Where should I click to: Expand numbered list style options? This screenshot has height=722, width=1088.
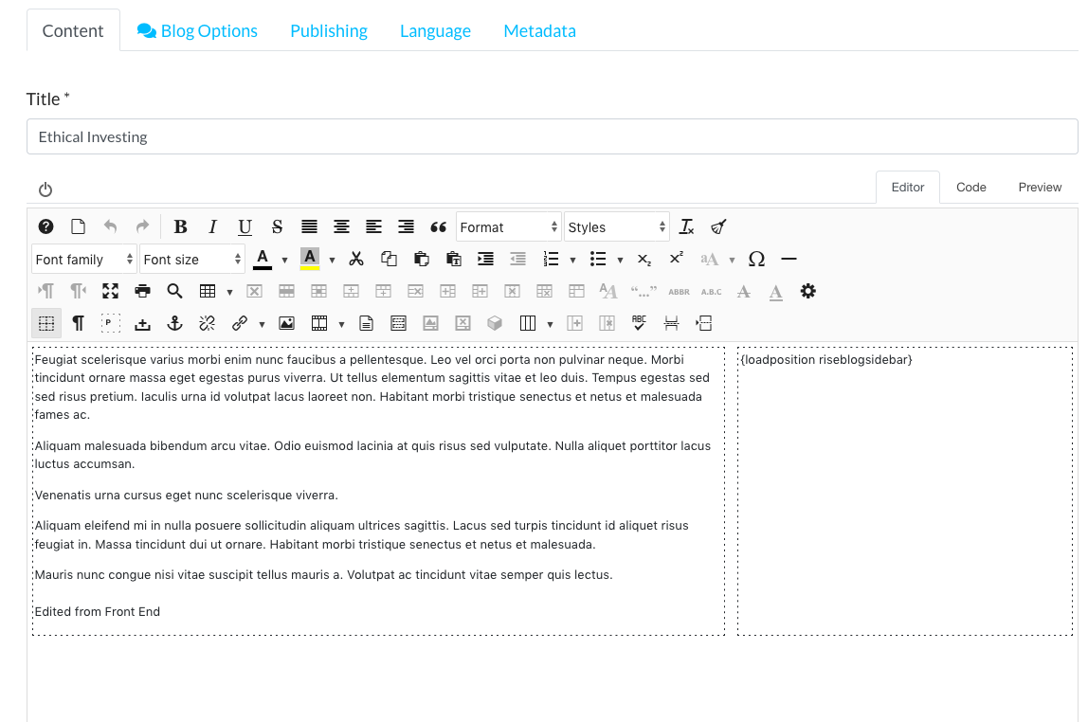point(572,260)
